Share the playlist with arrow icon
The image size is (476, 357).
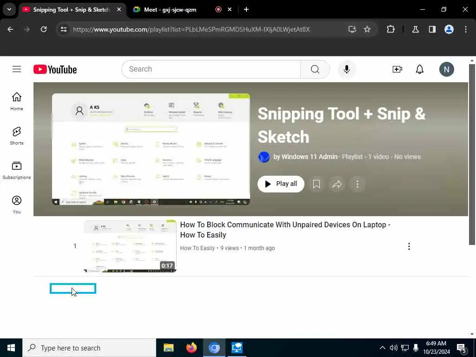click(x=337, y=184)
